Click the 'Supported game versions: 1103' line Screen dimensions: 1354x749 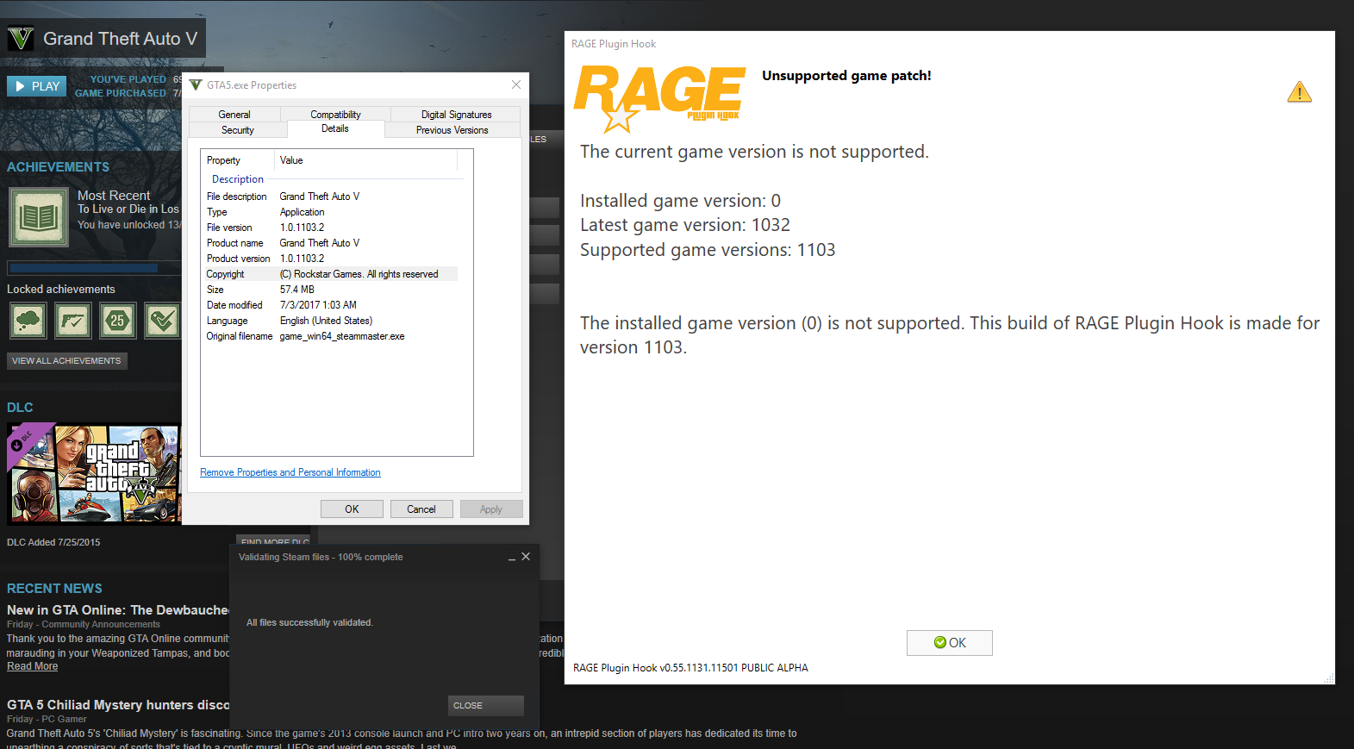coord(708,250)
